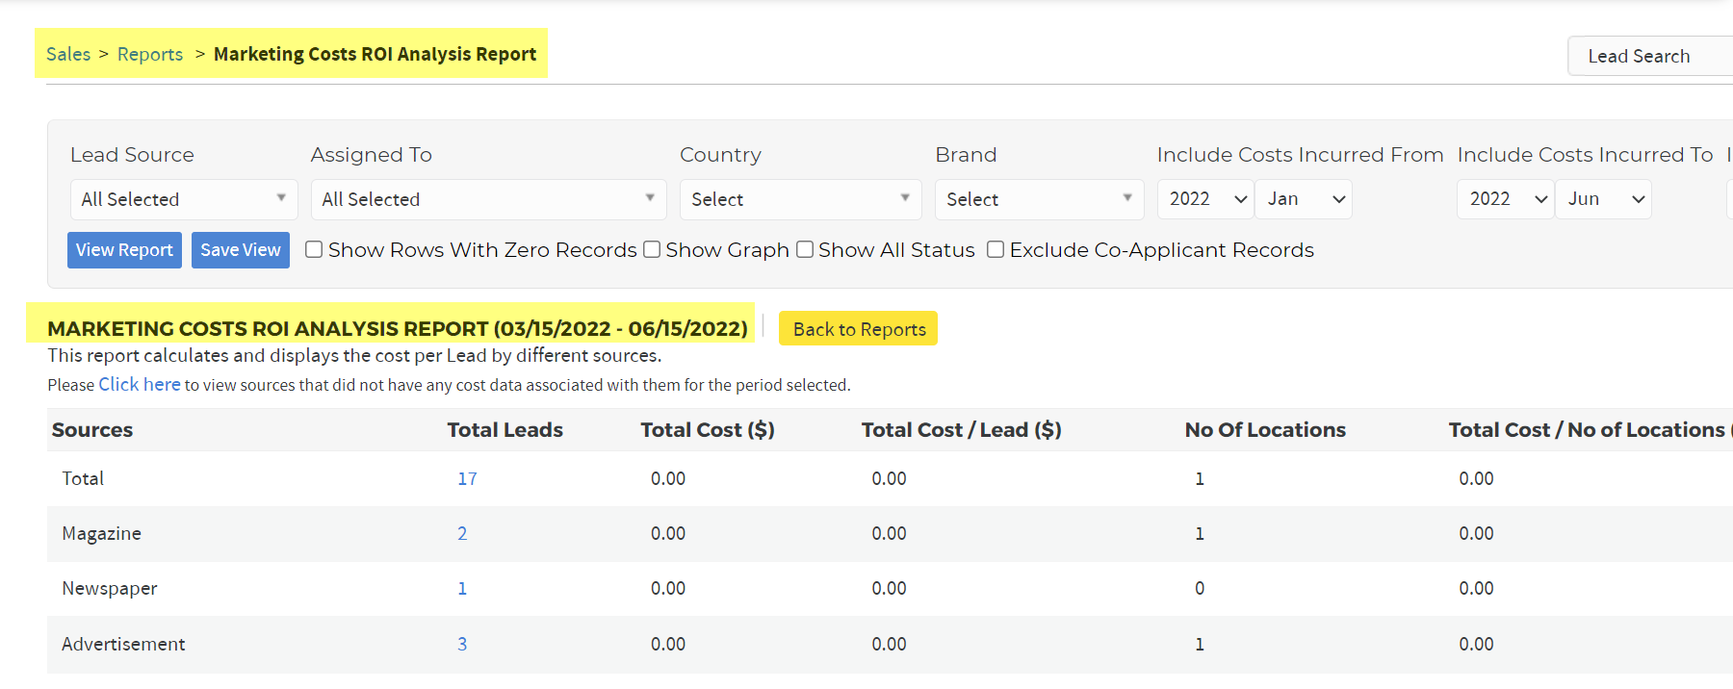Click the View Report button

(x=124, y=250)
